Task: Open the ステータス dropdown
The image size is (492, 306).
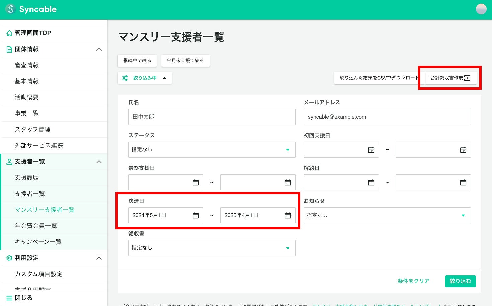Action: pyautogui.click(x=212, y=150)
